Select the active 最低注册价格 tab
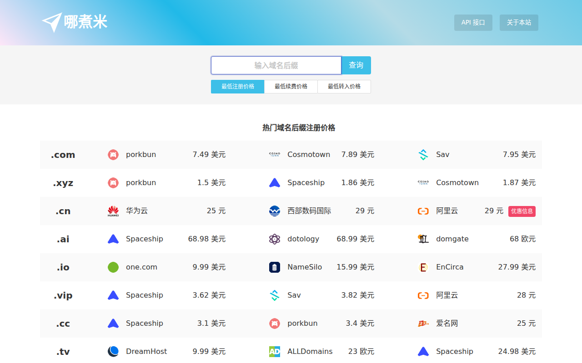The height and width of the screenshot is (363, 582). click(237, 87)
